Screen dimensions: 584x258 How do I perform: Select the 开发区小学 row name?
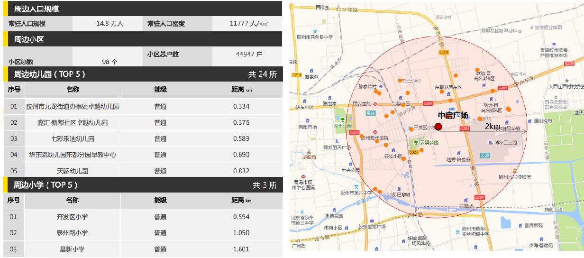[72, 217]
